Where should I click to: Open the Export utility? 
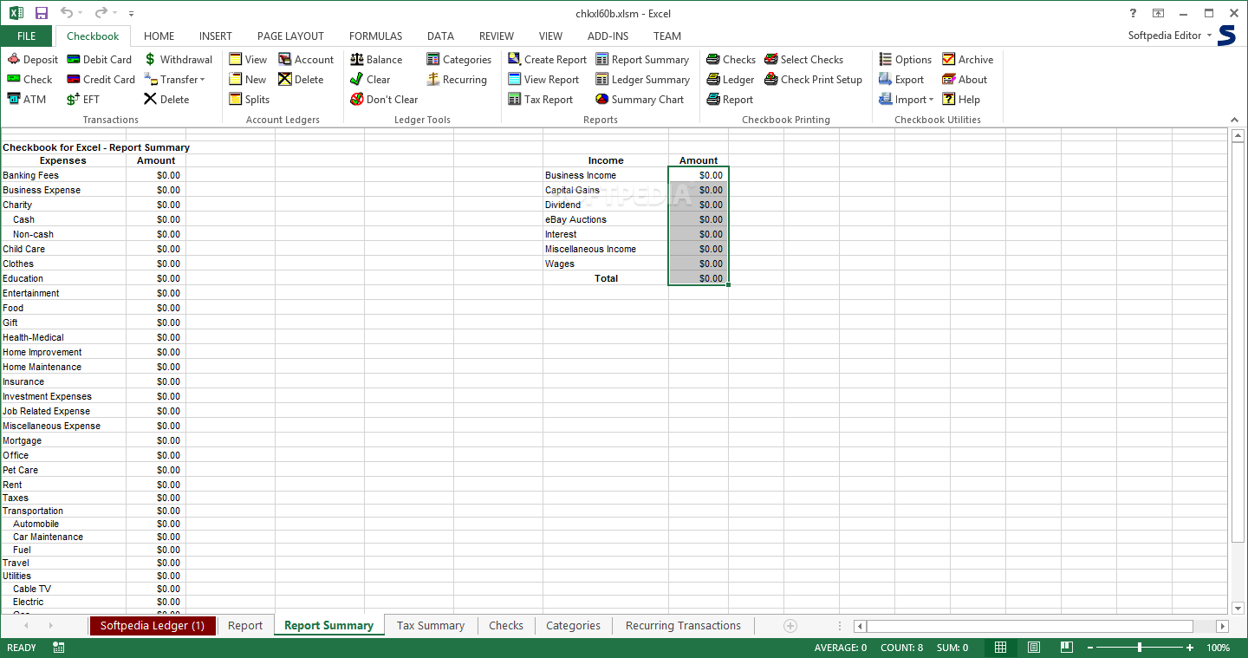pos(902,80)
